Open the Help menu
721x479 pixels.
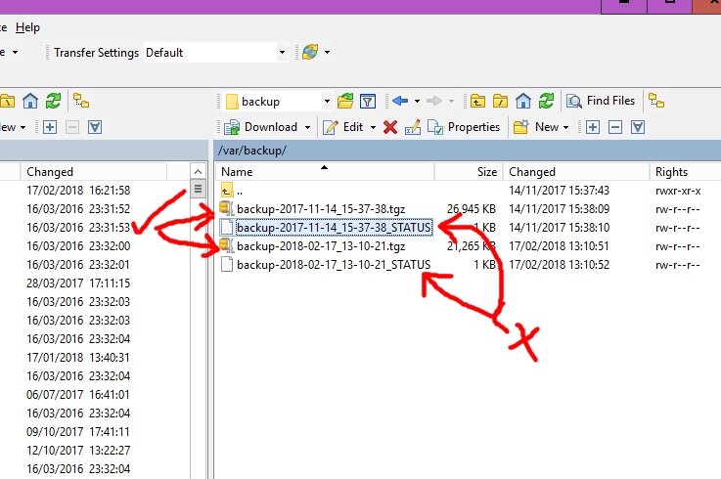(28, 27)
